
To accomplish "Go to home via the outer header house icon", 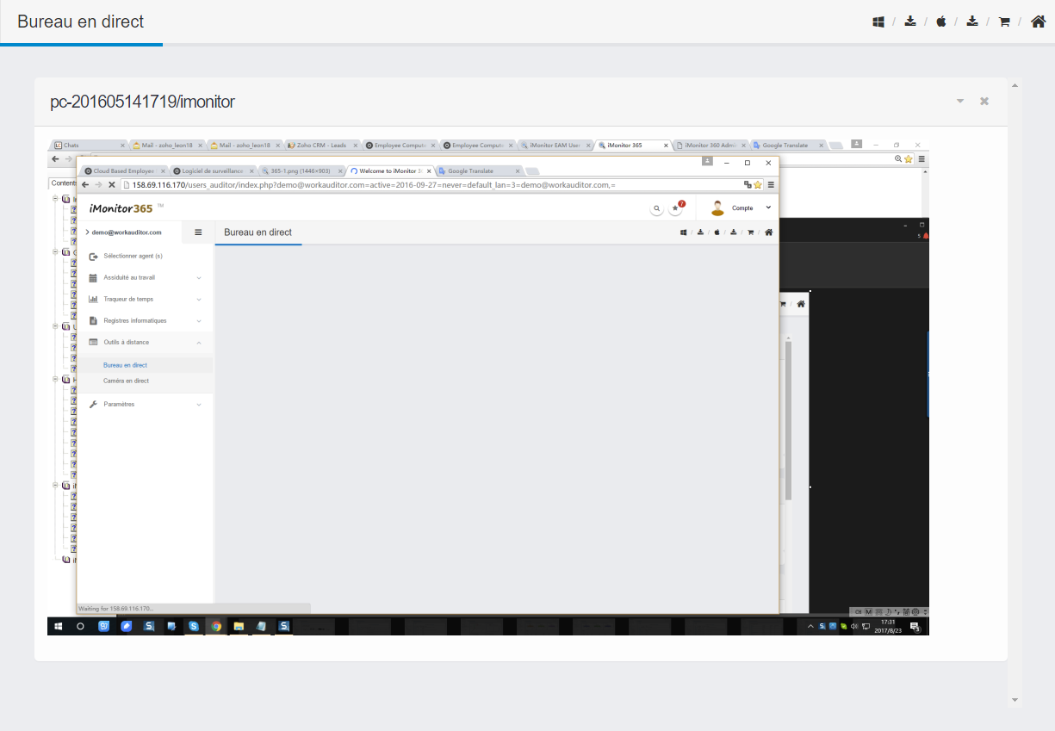I will 1038,22.
